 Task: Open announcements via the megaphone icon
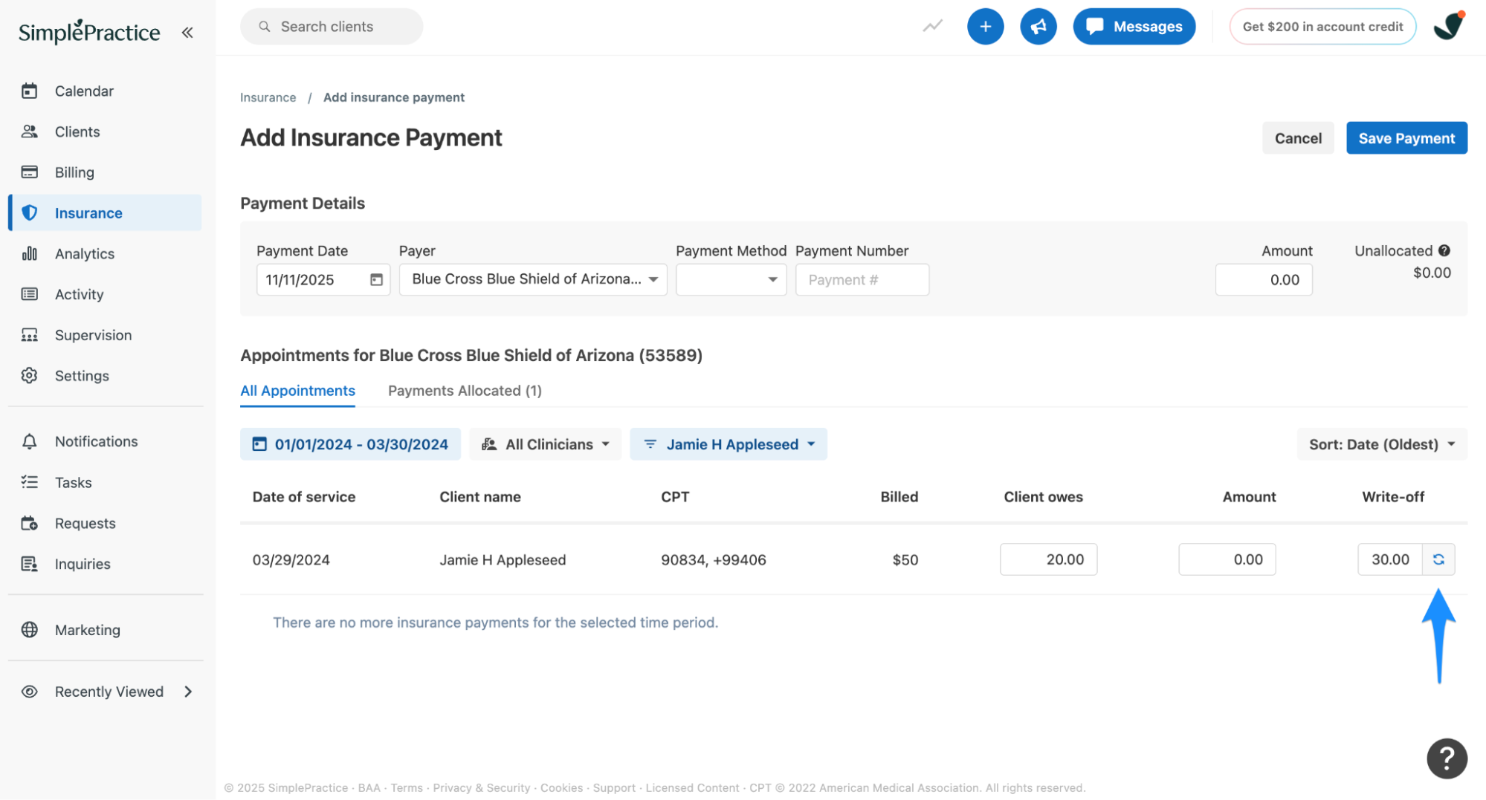(1038, 27)
